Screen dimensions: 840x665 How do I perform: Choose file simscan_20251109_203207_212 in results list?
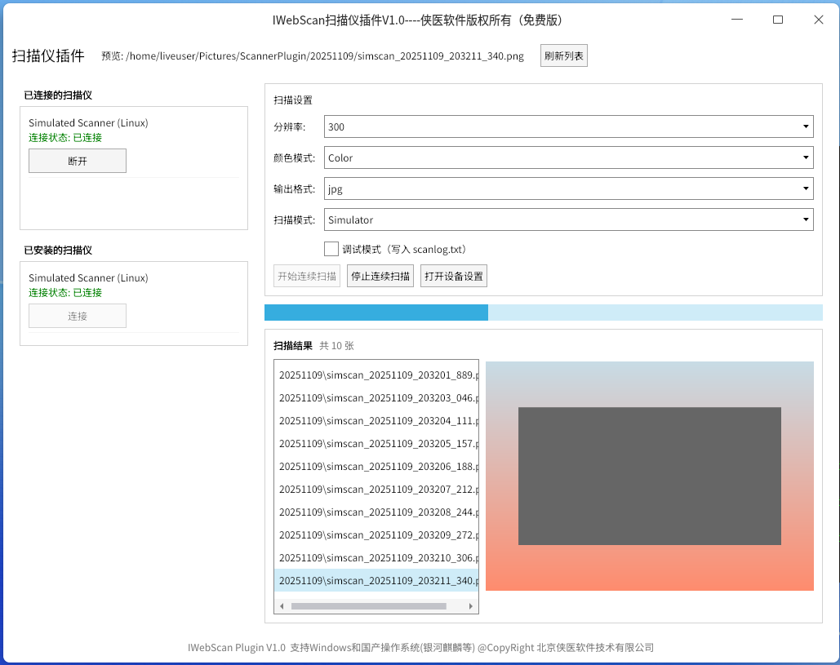(x=377, y=490)
